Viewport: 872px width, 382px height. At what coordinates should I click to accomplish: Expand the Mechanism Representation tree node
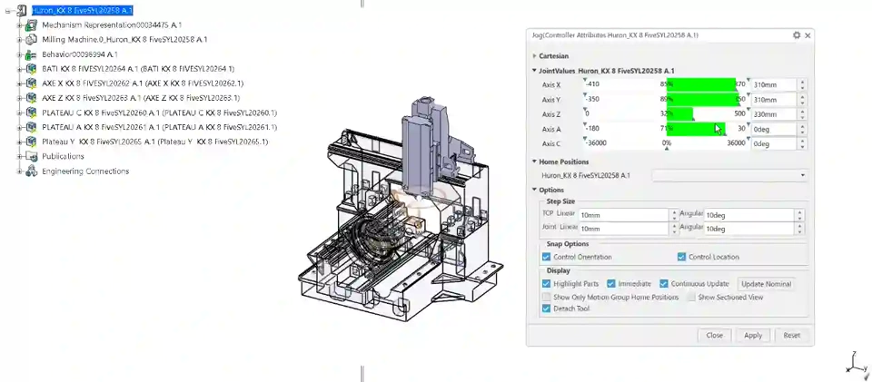[x=19, y=25]
